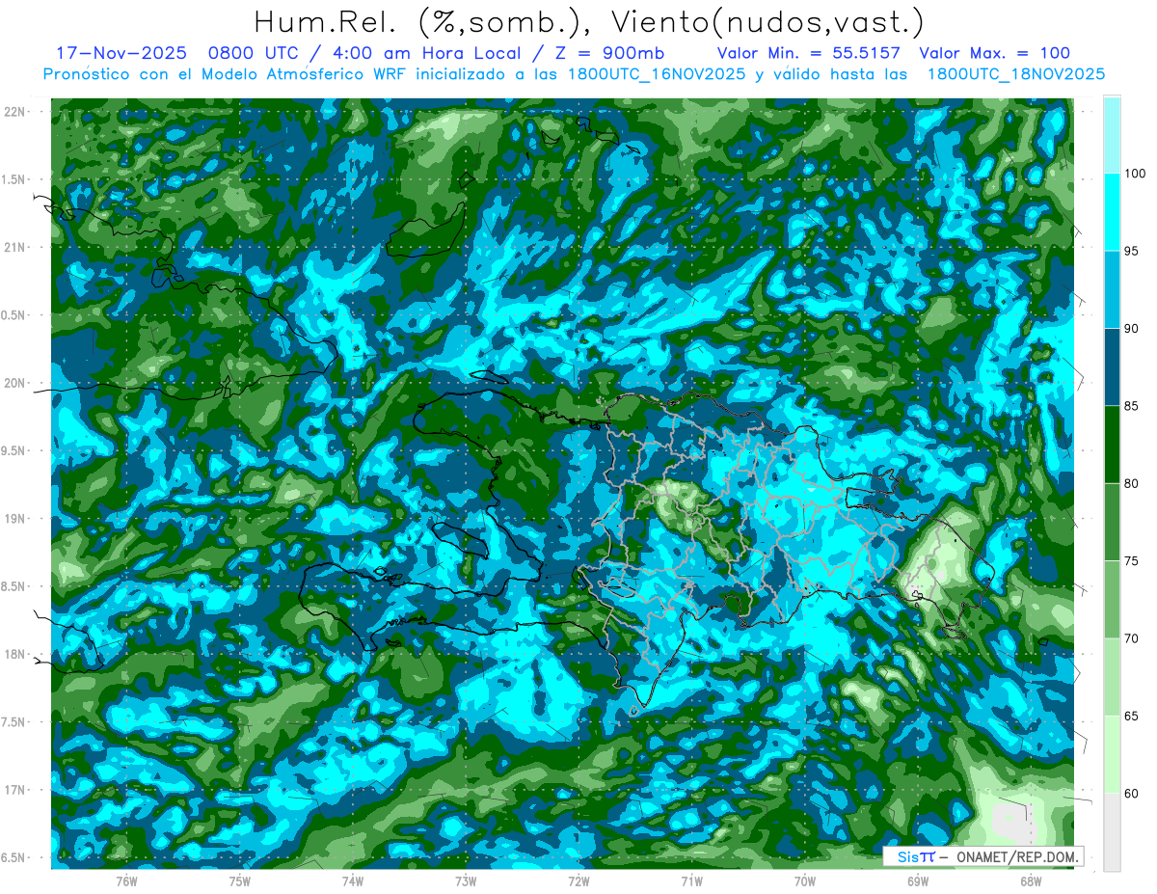Click the green 75–80 colorbar segment
The image size is (1157, 894).
(1112, 522)
